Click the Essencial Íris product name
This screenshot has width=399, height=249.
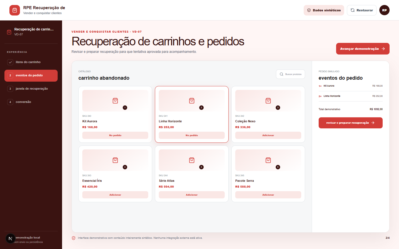coord(92,181)
